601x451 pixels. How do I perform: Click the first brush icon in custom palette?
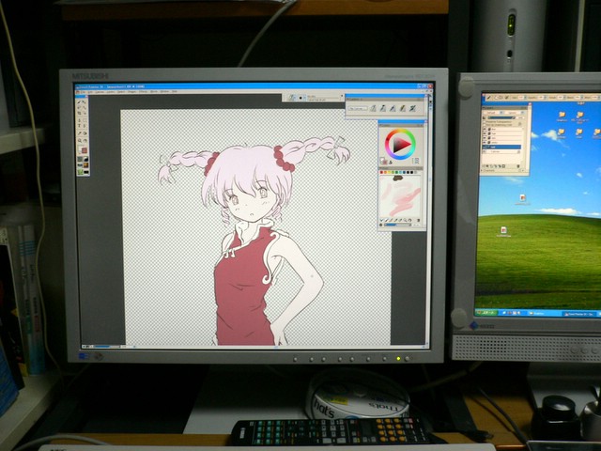point(373,109)
